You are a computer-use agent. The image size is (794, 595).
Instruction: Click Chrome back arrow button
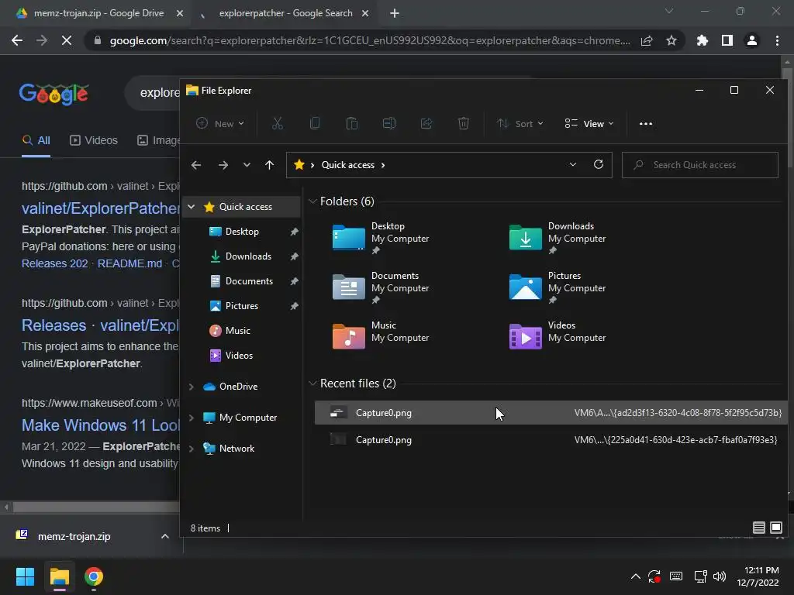(17, 40)
